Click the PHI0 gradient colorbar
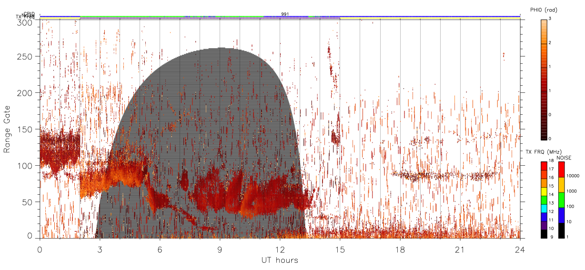The width and height of the screenshot is (585, 270). click(545, 80)
